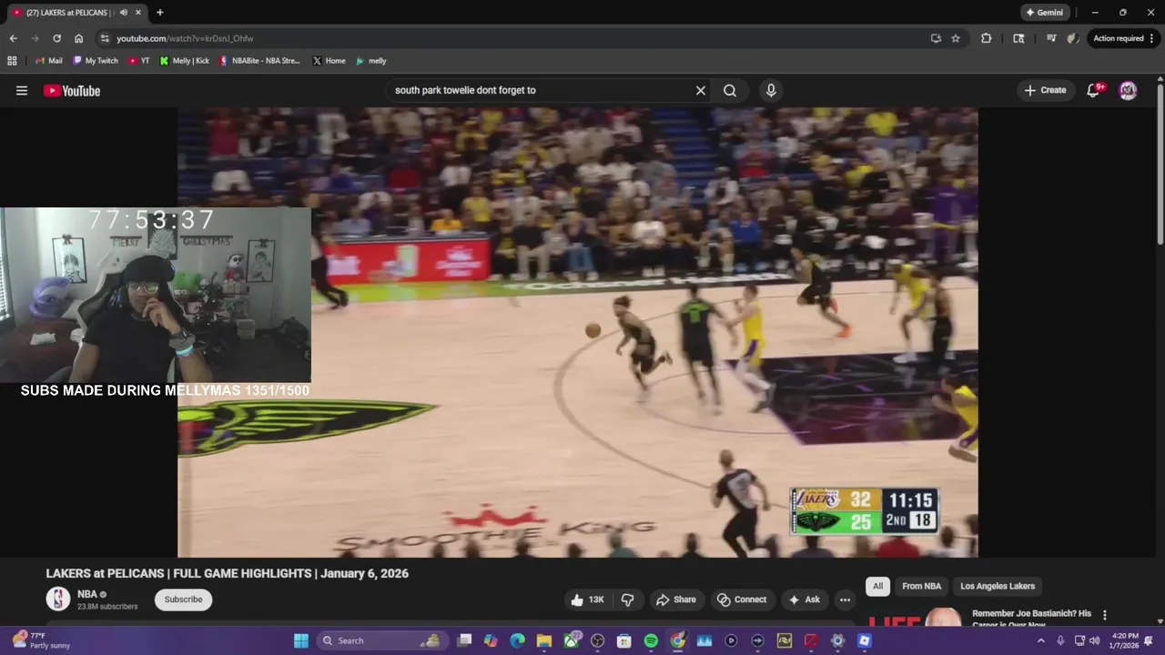The height and width of the screenshot is (655, 1165).
Task: Click the Lakers highlights video player
Action: 578,332
